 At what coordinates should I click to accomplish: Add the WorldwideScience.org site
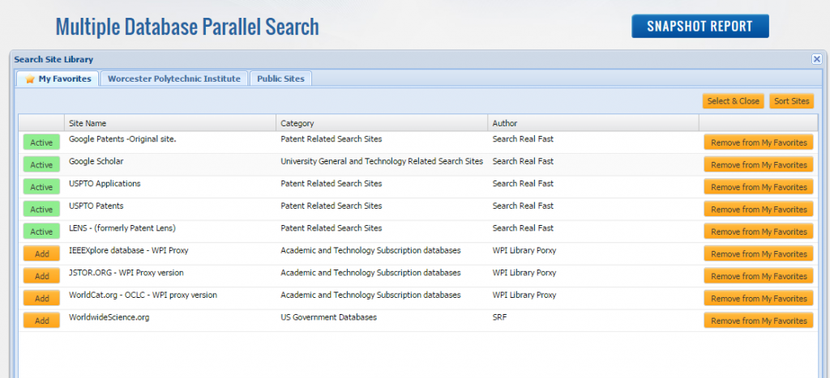pos(41,321)
